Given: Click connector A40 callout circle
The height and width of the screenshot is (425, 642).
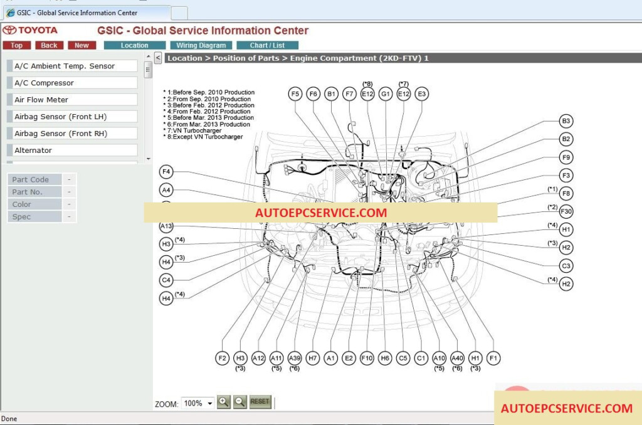Looking at the screenshot, I should coord(457,359).
